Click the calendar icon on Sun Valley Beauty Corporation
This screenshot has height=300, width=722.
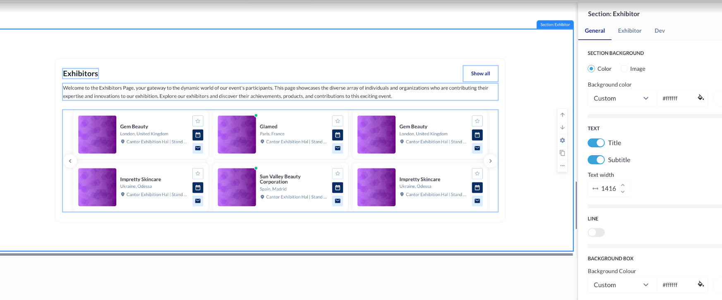pos(338,187)
